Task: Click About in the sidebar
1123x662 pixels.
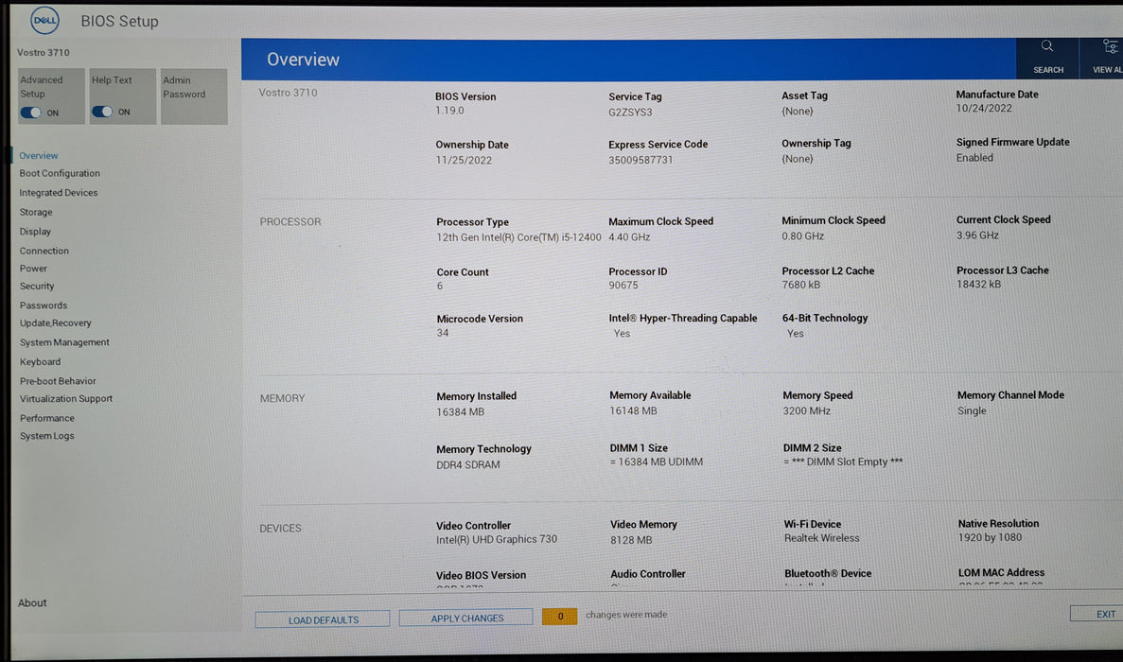Action: pos(32,602)
